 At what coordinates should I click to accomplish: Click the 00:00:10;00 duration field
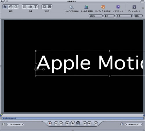[134, 124]
